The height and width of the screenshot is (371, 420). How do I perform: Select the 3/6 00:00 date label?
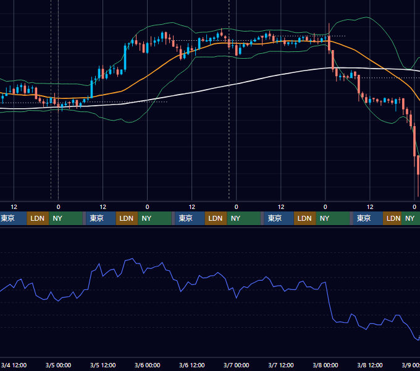tap(148, 365)
